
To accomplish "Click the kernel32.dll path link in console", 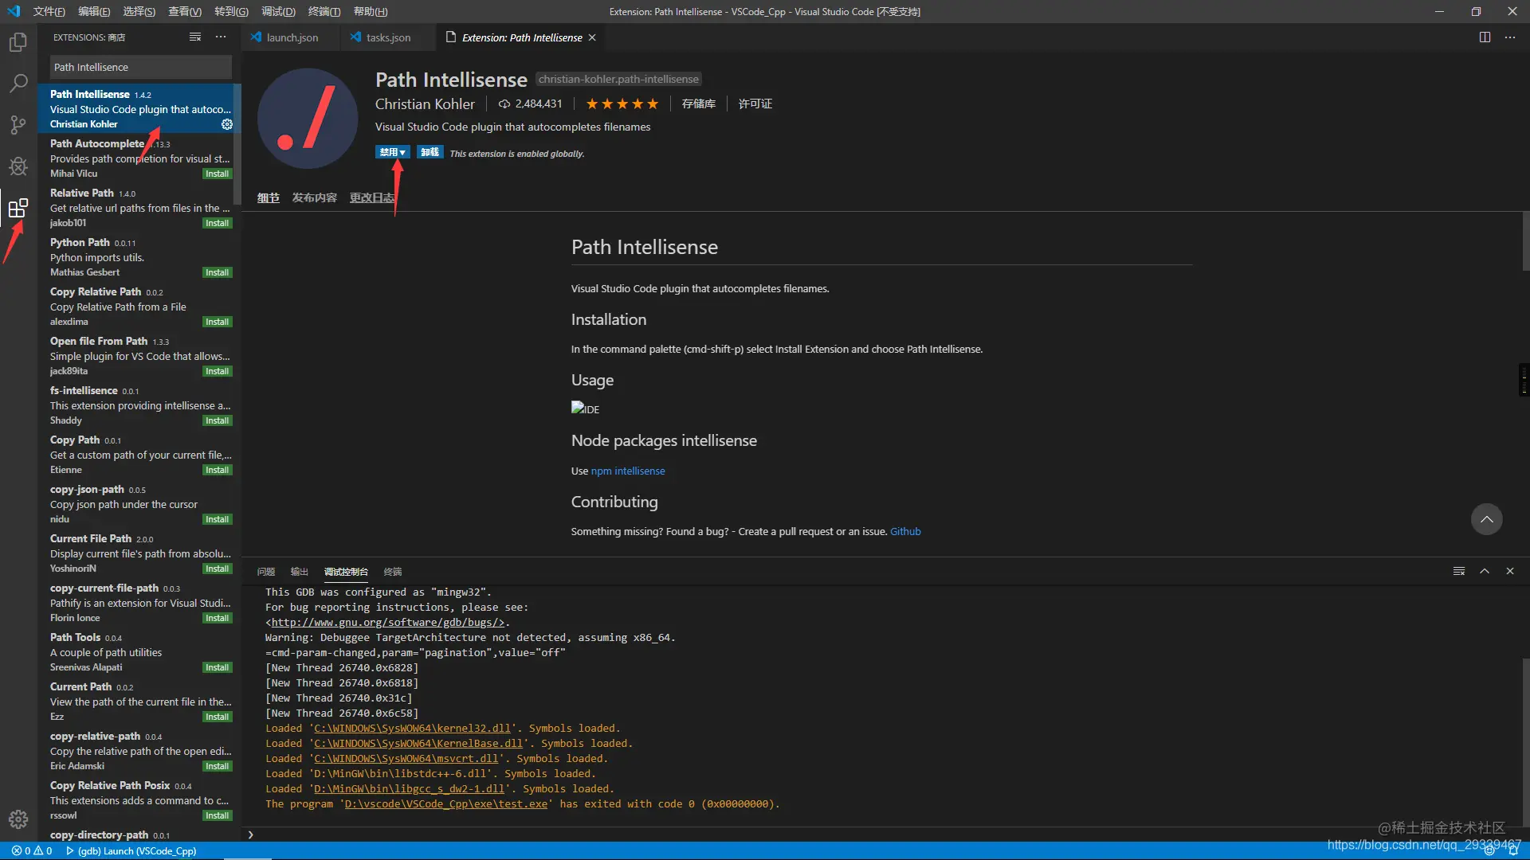I will [413, 729].
